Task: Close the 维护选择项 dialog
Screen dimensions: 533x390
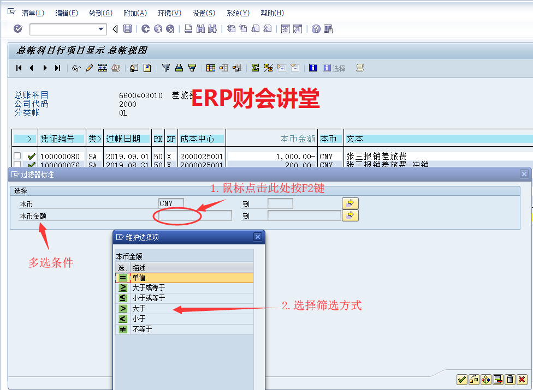Action: [x=258, y=237]
